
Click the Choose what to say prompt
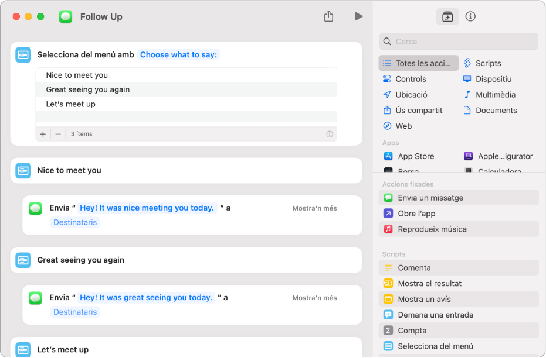coord(178,55)
